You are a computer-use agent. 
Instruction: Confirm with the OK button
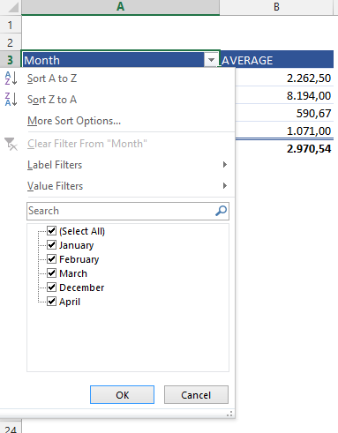[x=122, y=395]
